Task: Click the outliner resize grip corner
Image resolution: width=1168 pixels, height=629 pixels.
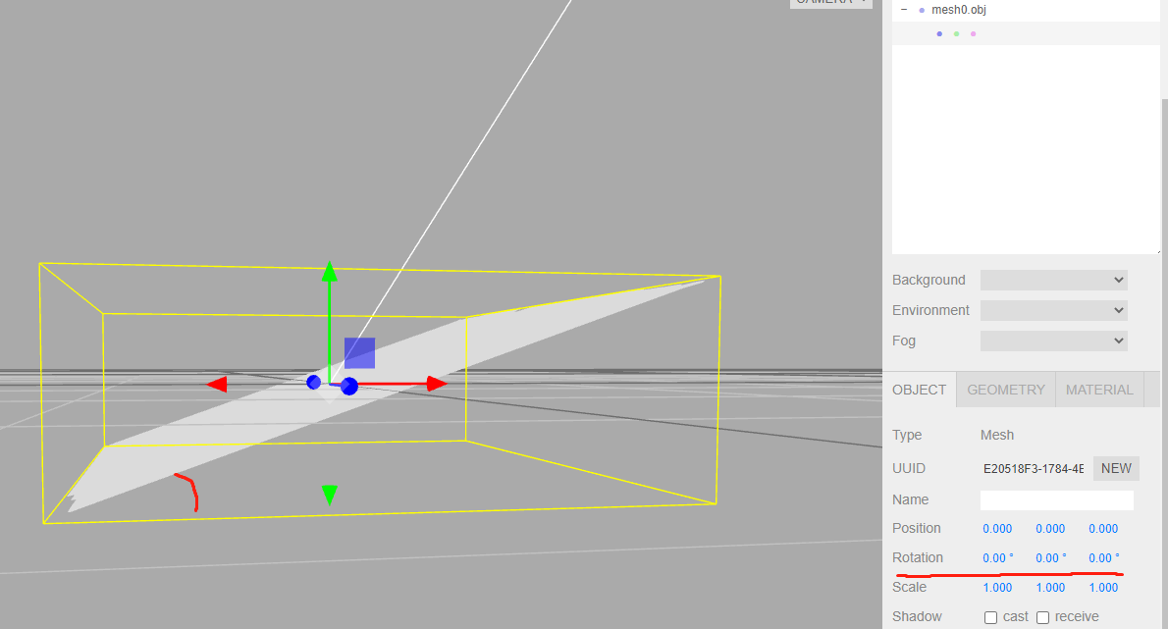Action: [x=1157, y=251]
